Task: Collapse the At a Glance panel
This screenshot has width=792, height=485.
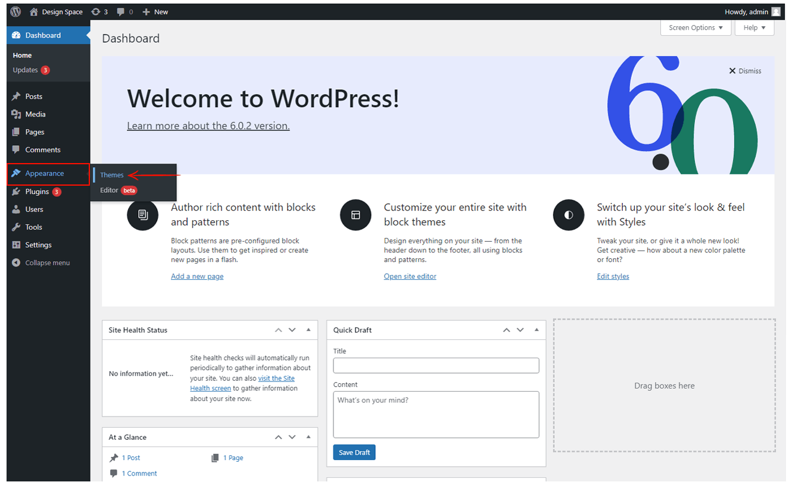Action: 308,437
